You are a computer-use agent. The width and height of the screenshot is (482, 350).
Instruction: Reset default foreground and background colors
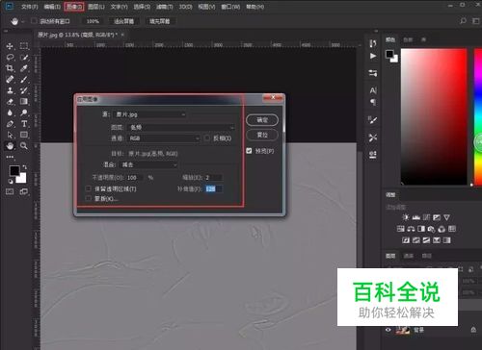11,182
